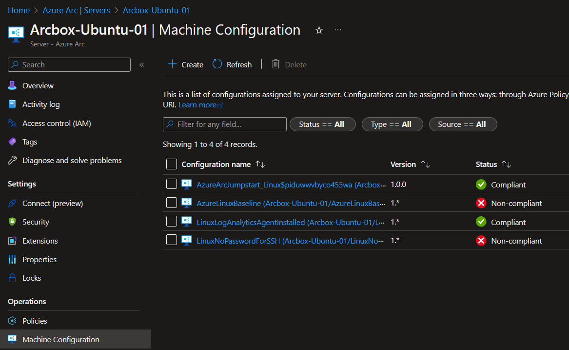This screenshot has height=350, width=569.
Task: Click the green Compliant icon for AzureArcJumpstart_Linux
Action: [481, 184]
